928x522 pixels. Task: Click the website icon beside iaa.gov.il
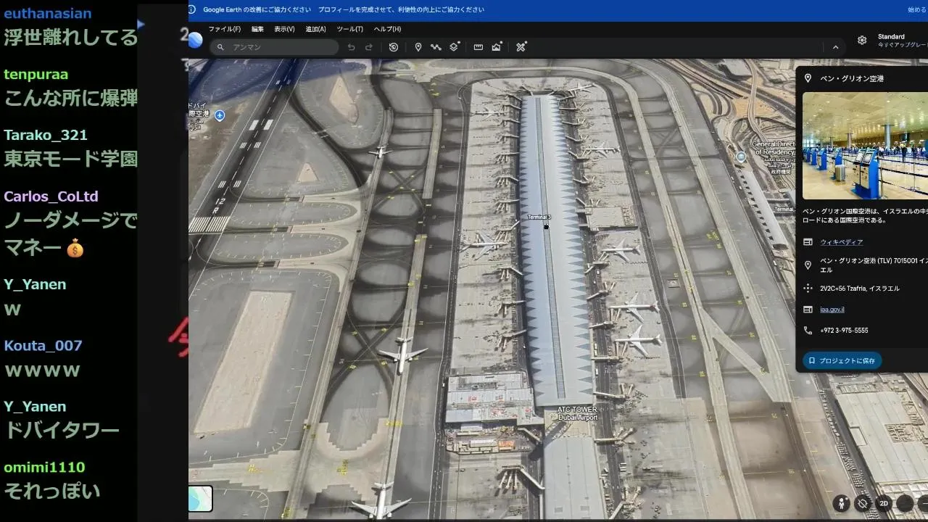(x=808, y=310)
